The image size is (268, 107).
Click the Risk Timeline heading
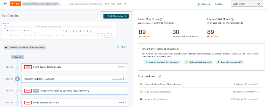(x=10, y=16)
